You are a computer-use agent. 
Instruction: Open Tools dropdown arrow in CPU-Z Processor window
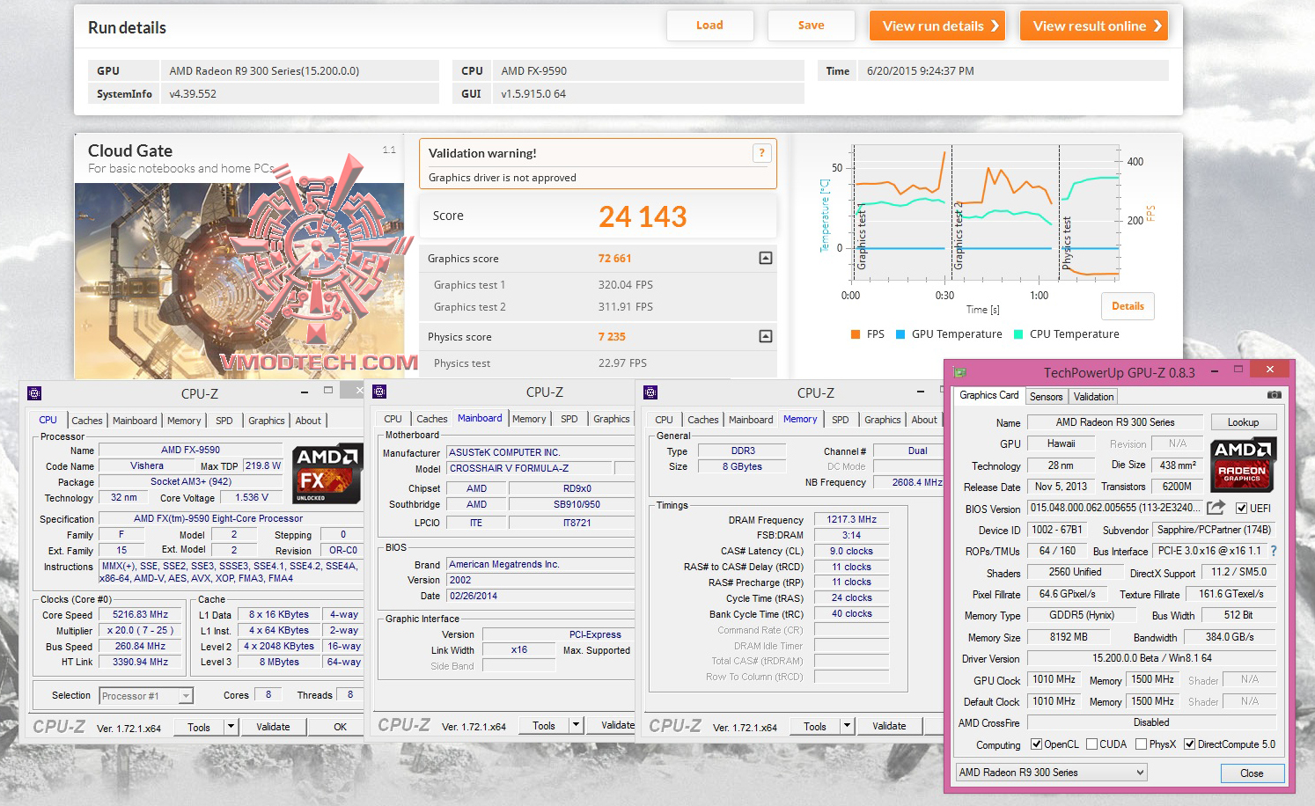(x=231, y=727)
